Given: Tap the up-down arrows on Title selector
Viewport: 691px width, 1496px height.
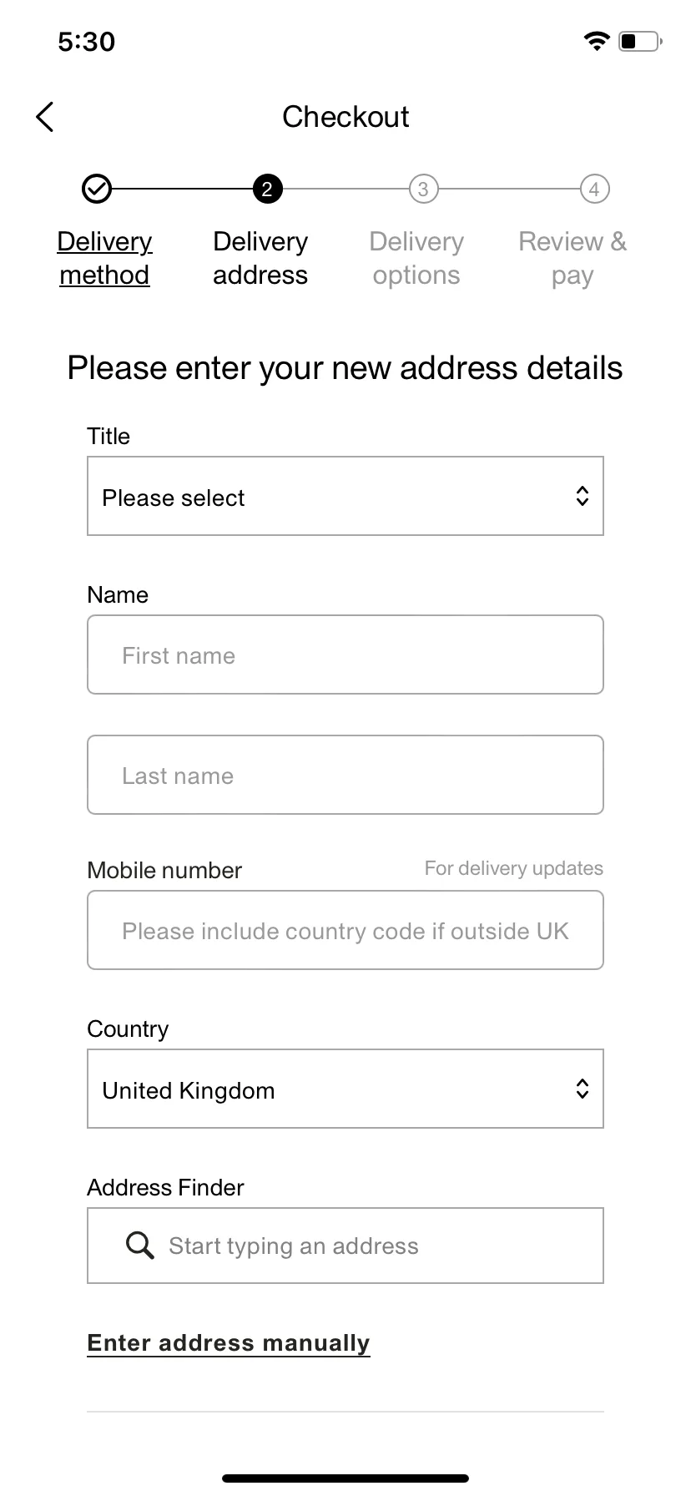Looking at the screenshot, I should click(583, 496).
